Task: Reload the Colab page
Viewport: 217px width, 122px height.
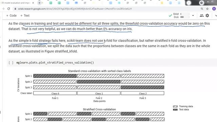Action: (x=8, y=9)
